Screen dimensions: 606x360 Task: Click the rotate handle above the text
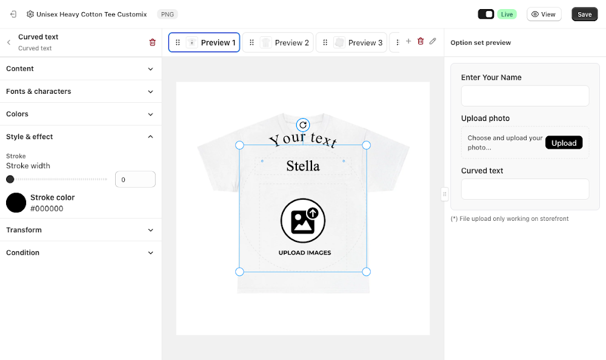(x=303, y=125)
